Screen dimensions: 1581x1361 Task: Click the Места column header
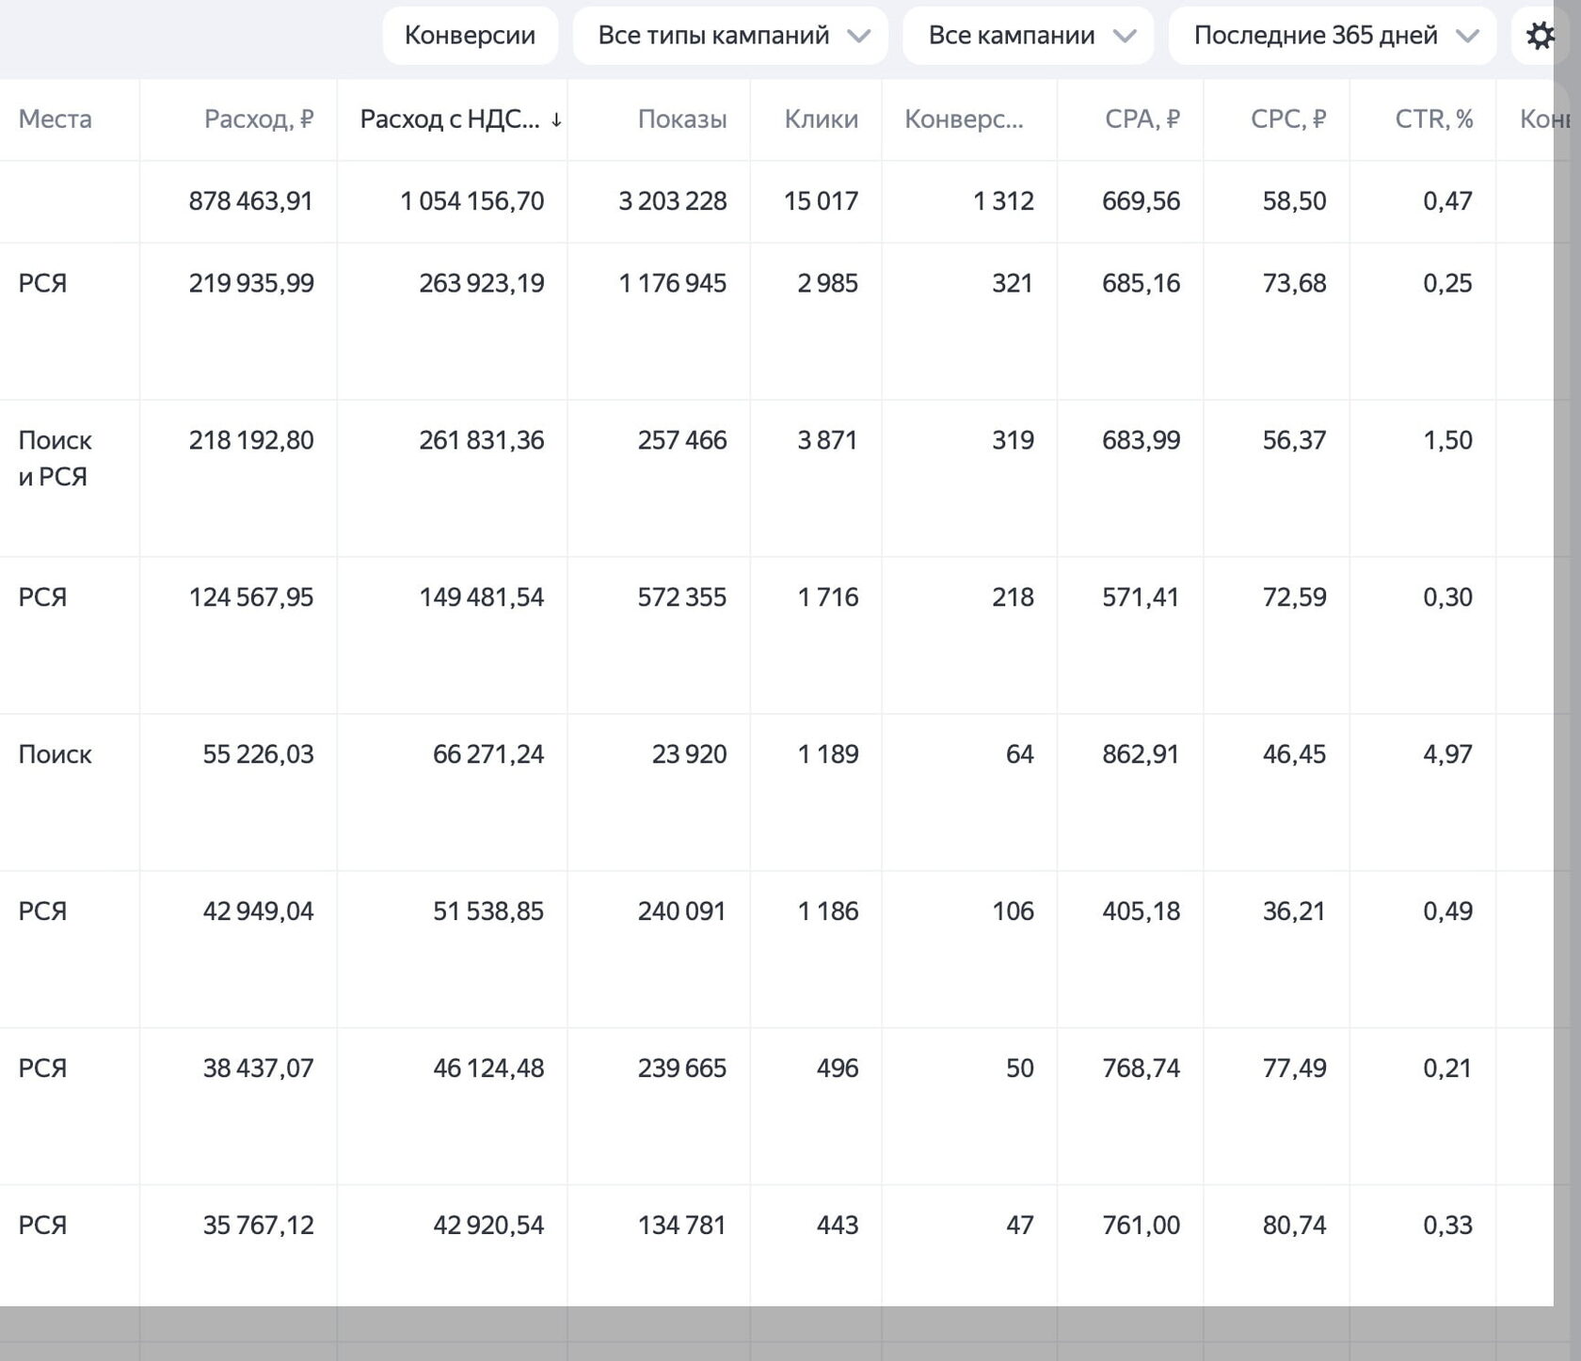(56, 119)
